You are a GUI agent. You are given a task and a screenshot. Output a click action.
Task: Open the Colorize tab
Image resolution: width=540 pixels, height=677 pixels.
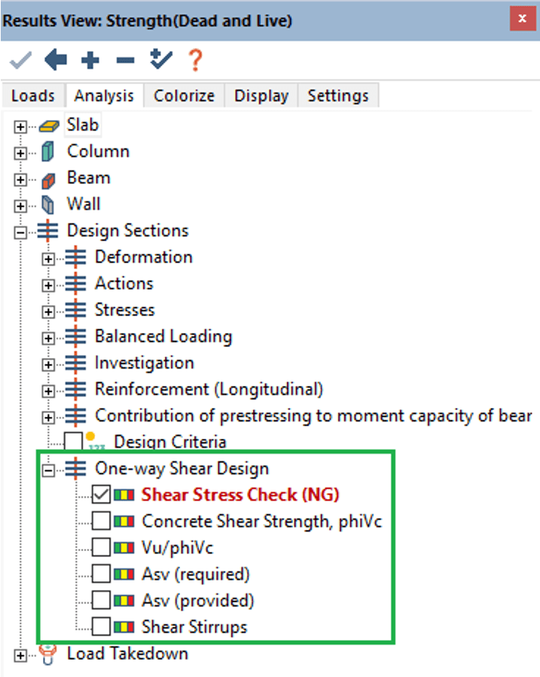184,96
